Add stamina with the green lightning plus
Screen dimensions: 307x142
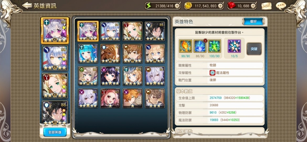177,6
